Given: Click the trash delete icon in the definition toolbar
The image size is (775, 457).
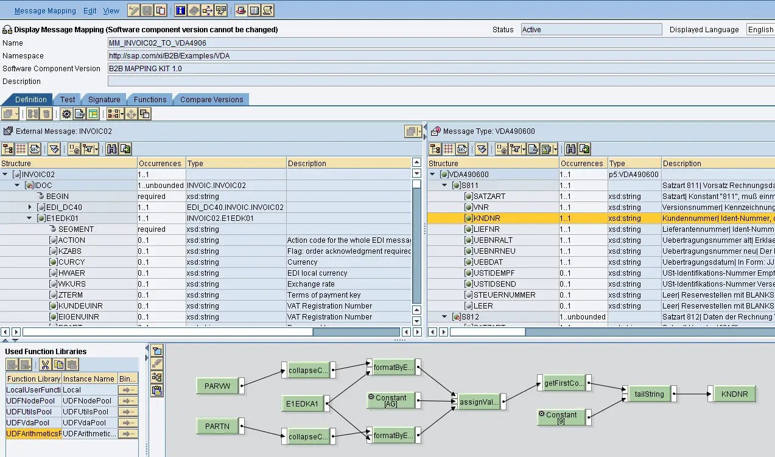Looking at the screenshot, I should click(x=46, y=114).
